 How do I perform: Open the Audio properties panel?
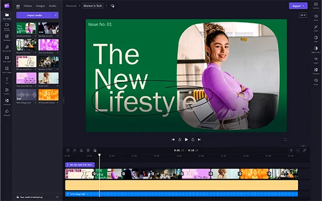pos(316,17)
